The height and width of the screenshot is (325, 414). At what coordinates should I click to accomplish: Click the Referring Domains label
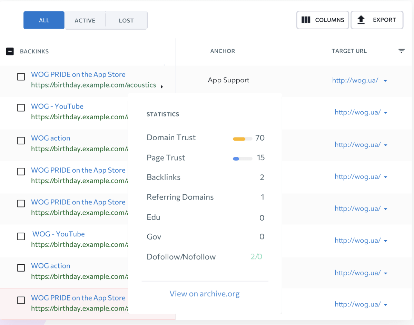click(180, 197)
